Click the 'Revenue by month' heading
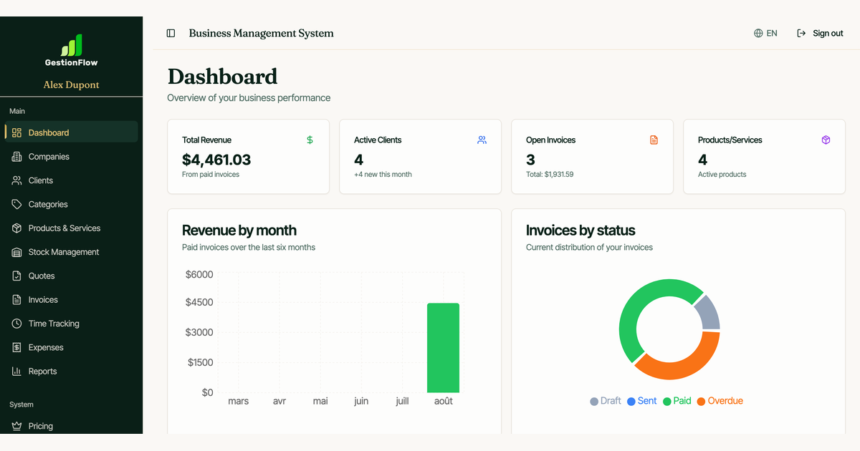The width and height of the screenshot is (860, 451). [239, 231]
